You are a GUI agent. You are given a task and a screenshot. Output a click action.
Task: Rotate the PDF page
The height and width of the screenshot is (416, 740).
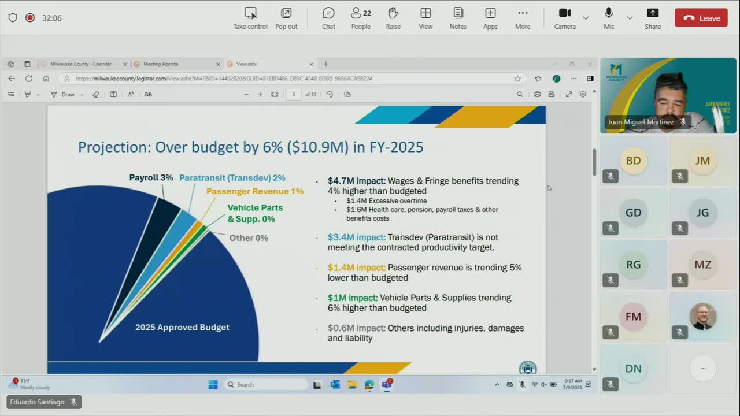tap(330, 94)
